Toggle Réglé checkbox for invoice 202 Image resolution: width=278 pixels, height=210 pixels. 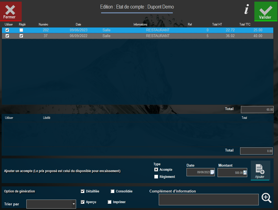21,30
